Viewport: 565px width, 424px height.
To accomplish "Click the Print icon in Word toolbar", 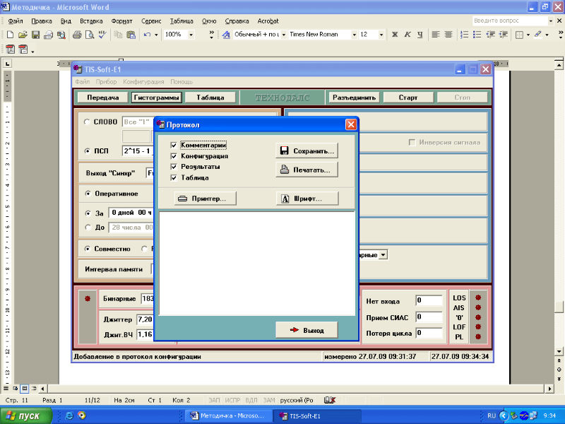I will coord(77,35).
